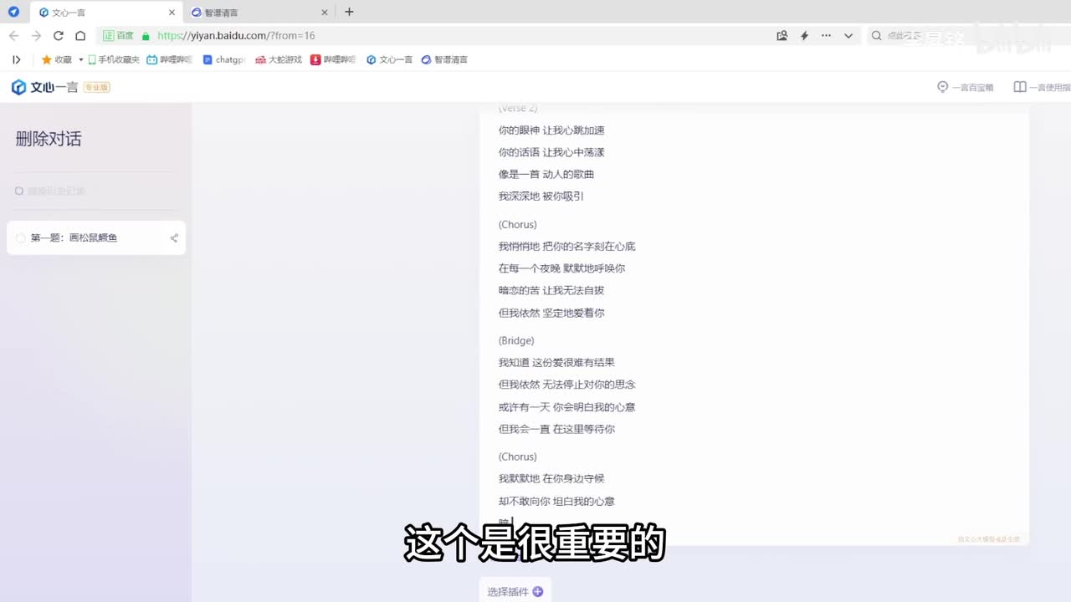The image size is (1071, 602).
Task: Open the 一言百宝箱 link
Action: (966, 87)
